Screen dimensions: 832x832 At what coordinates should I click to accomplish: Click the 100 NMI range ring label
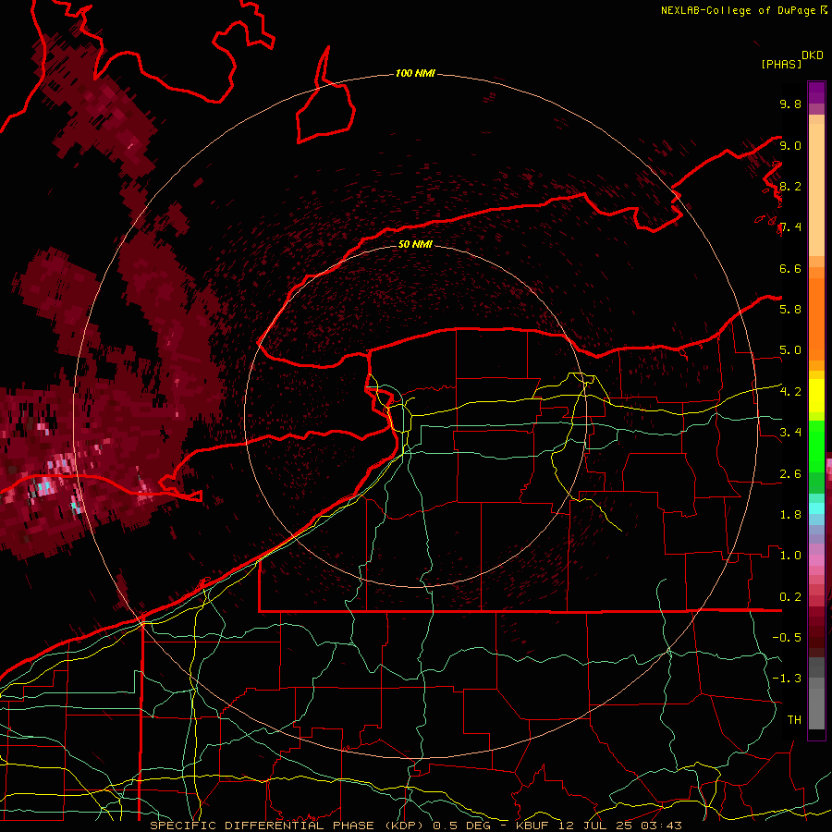click(x=415, y=73)
